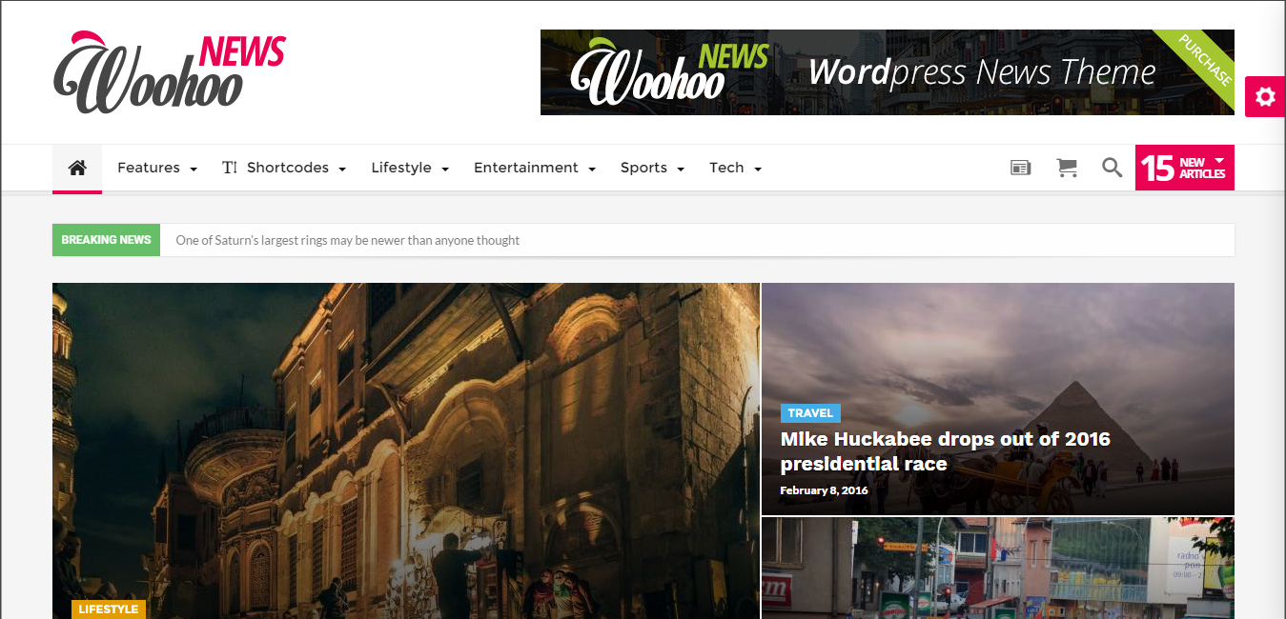Click the February 8, 2016 date
Image resolution: width=1286 pixels, height=619 pixels.
point(825,490)
